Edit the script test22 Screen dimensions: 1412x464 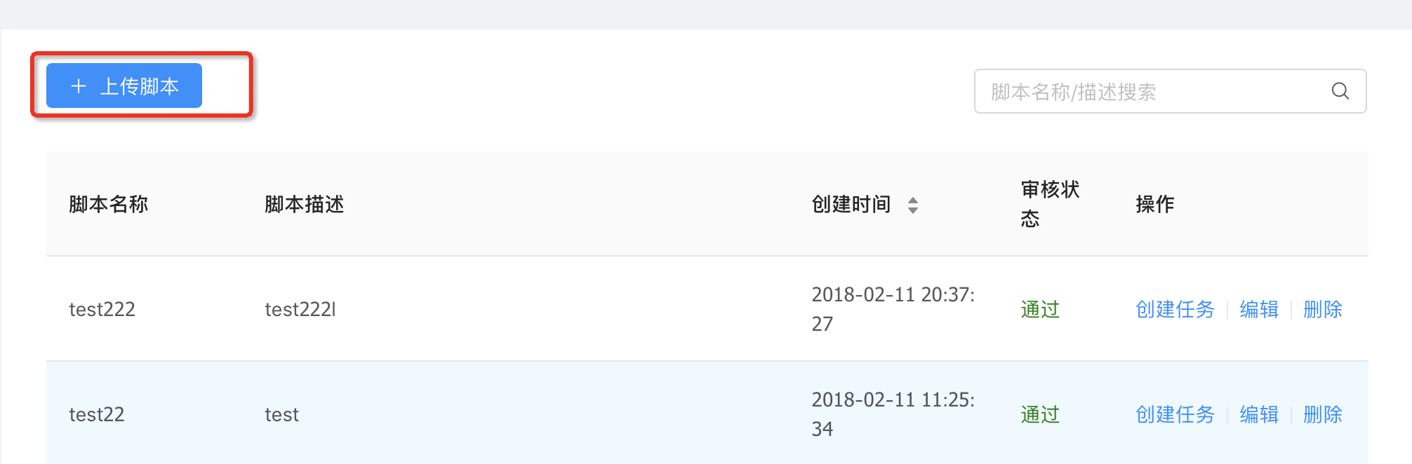[1258, 414]
